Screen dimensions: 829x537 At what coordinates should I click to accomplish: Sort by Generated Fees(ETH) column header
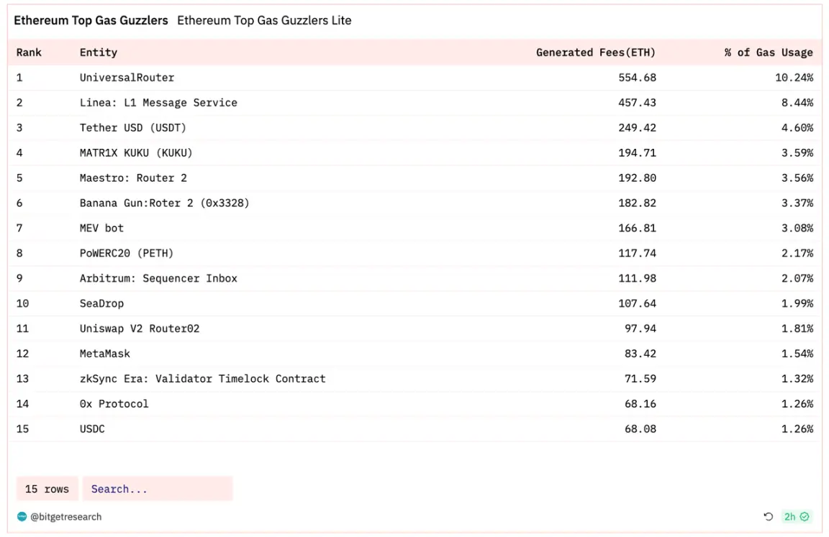click(x=595, y=52)
